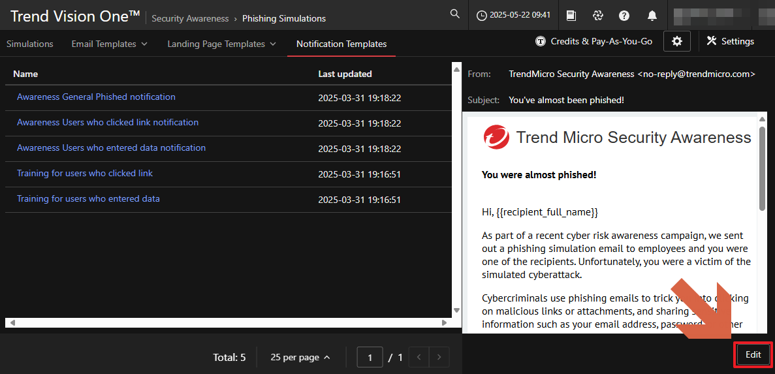The height and width of the screenshot is (374, 775).
Task: Open the help question mark icon
Action: pyautogui.click(x=624, y=15)
